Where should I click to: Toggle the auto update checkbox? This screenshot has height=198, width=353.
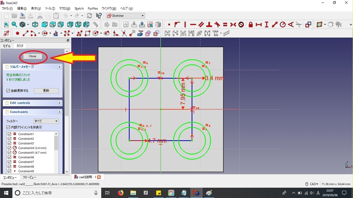8,91
